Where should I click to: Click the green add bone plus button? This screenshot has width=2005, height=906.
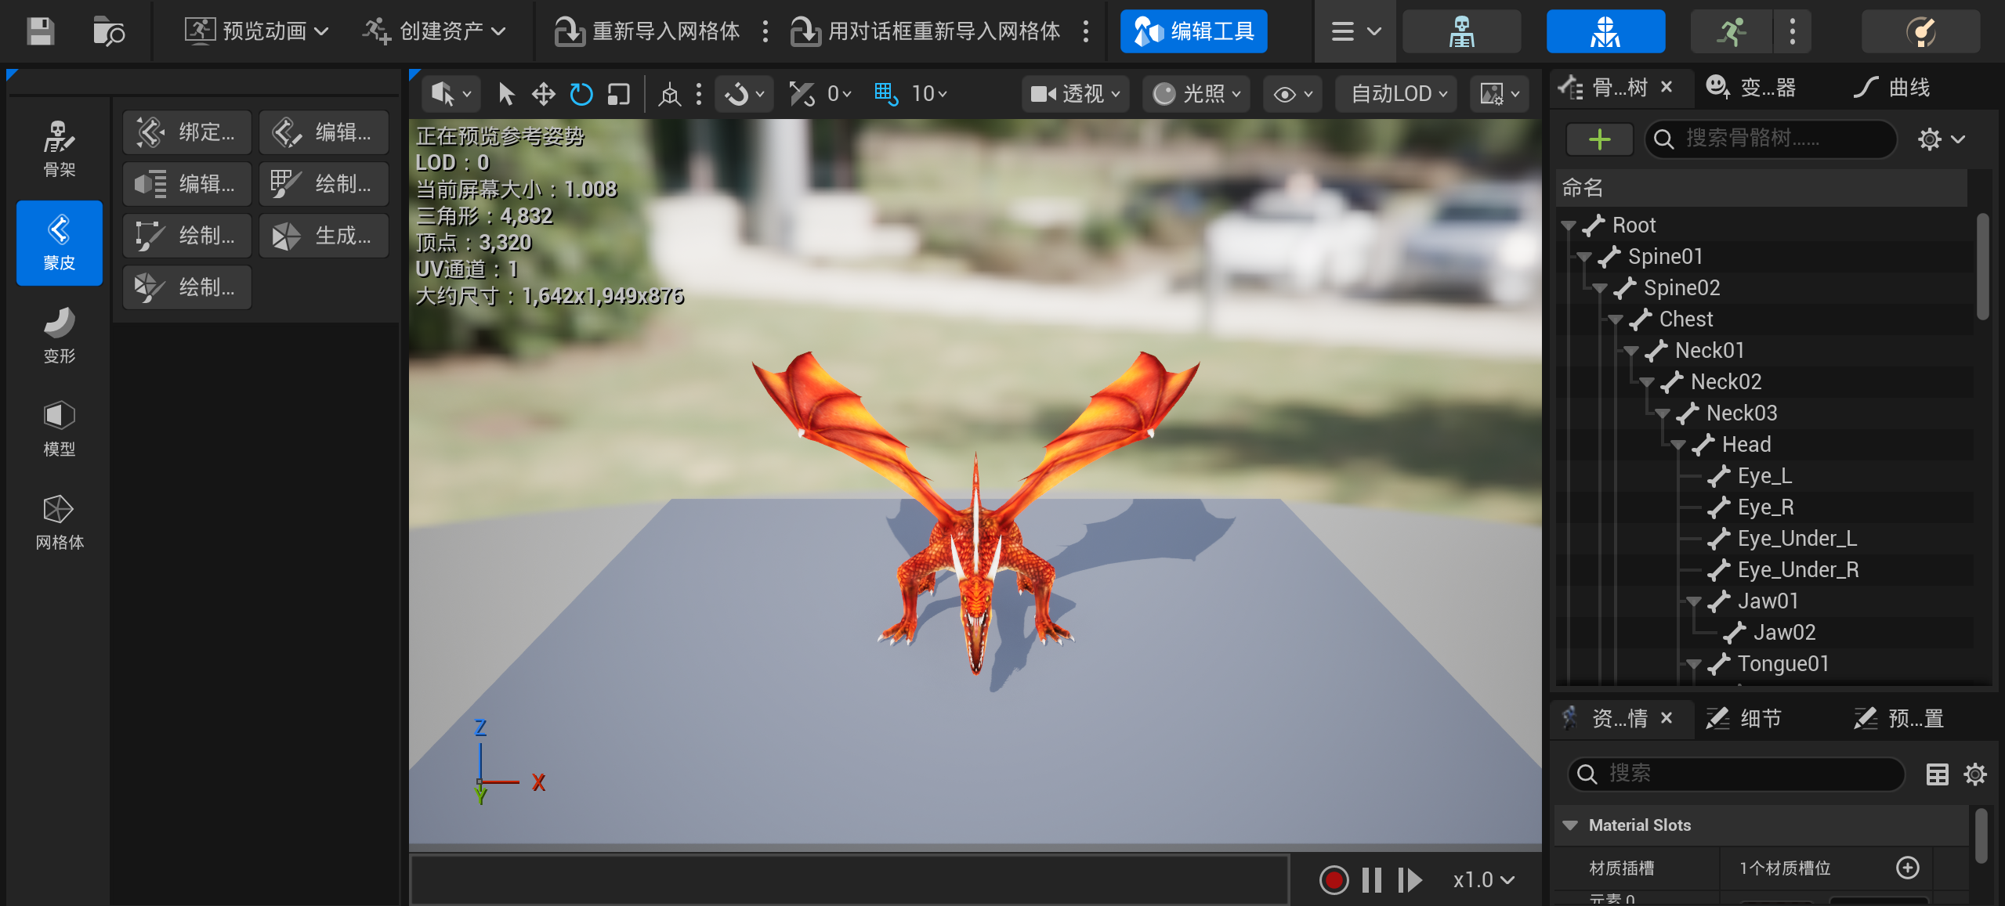1598,139
